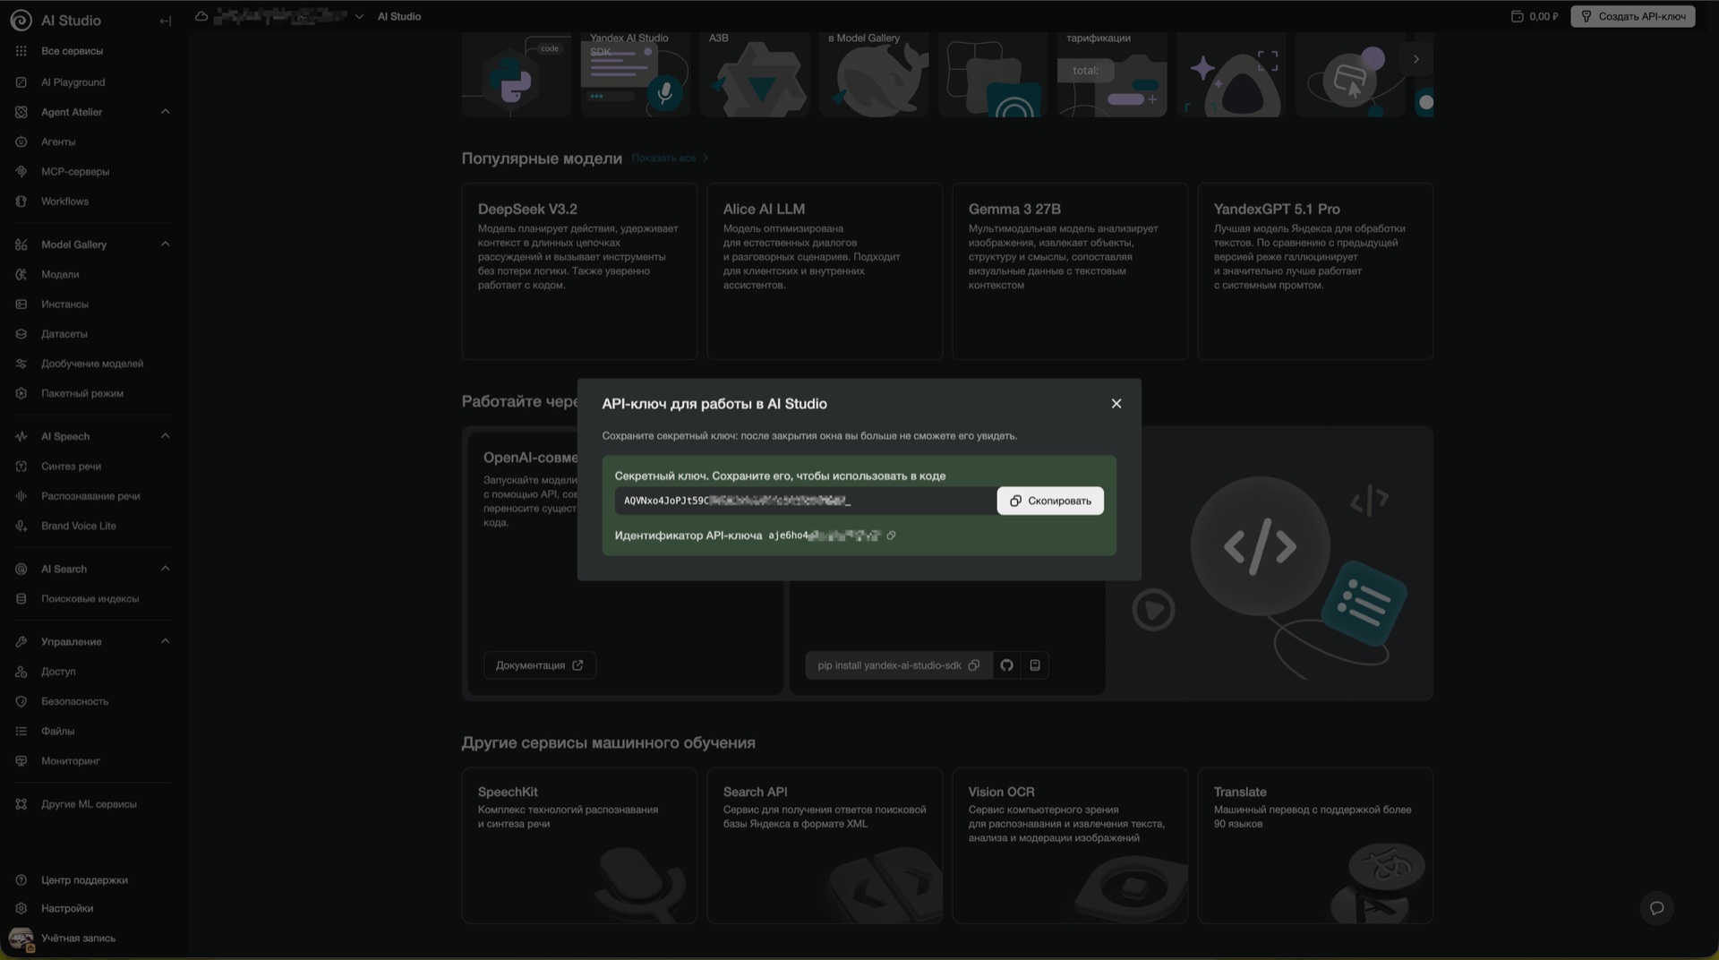Collapse the AI Studio sidebar

tap(165, 21)
